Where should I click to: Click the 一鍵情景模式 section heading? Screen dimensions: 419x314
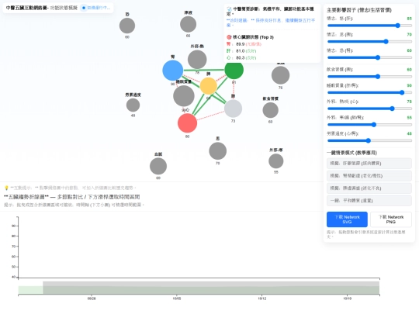click(351, 153)
